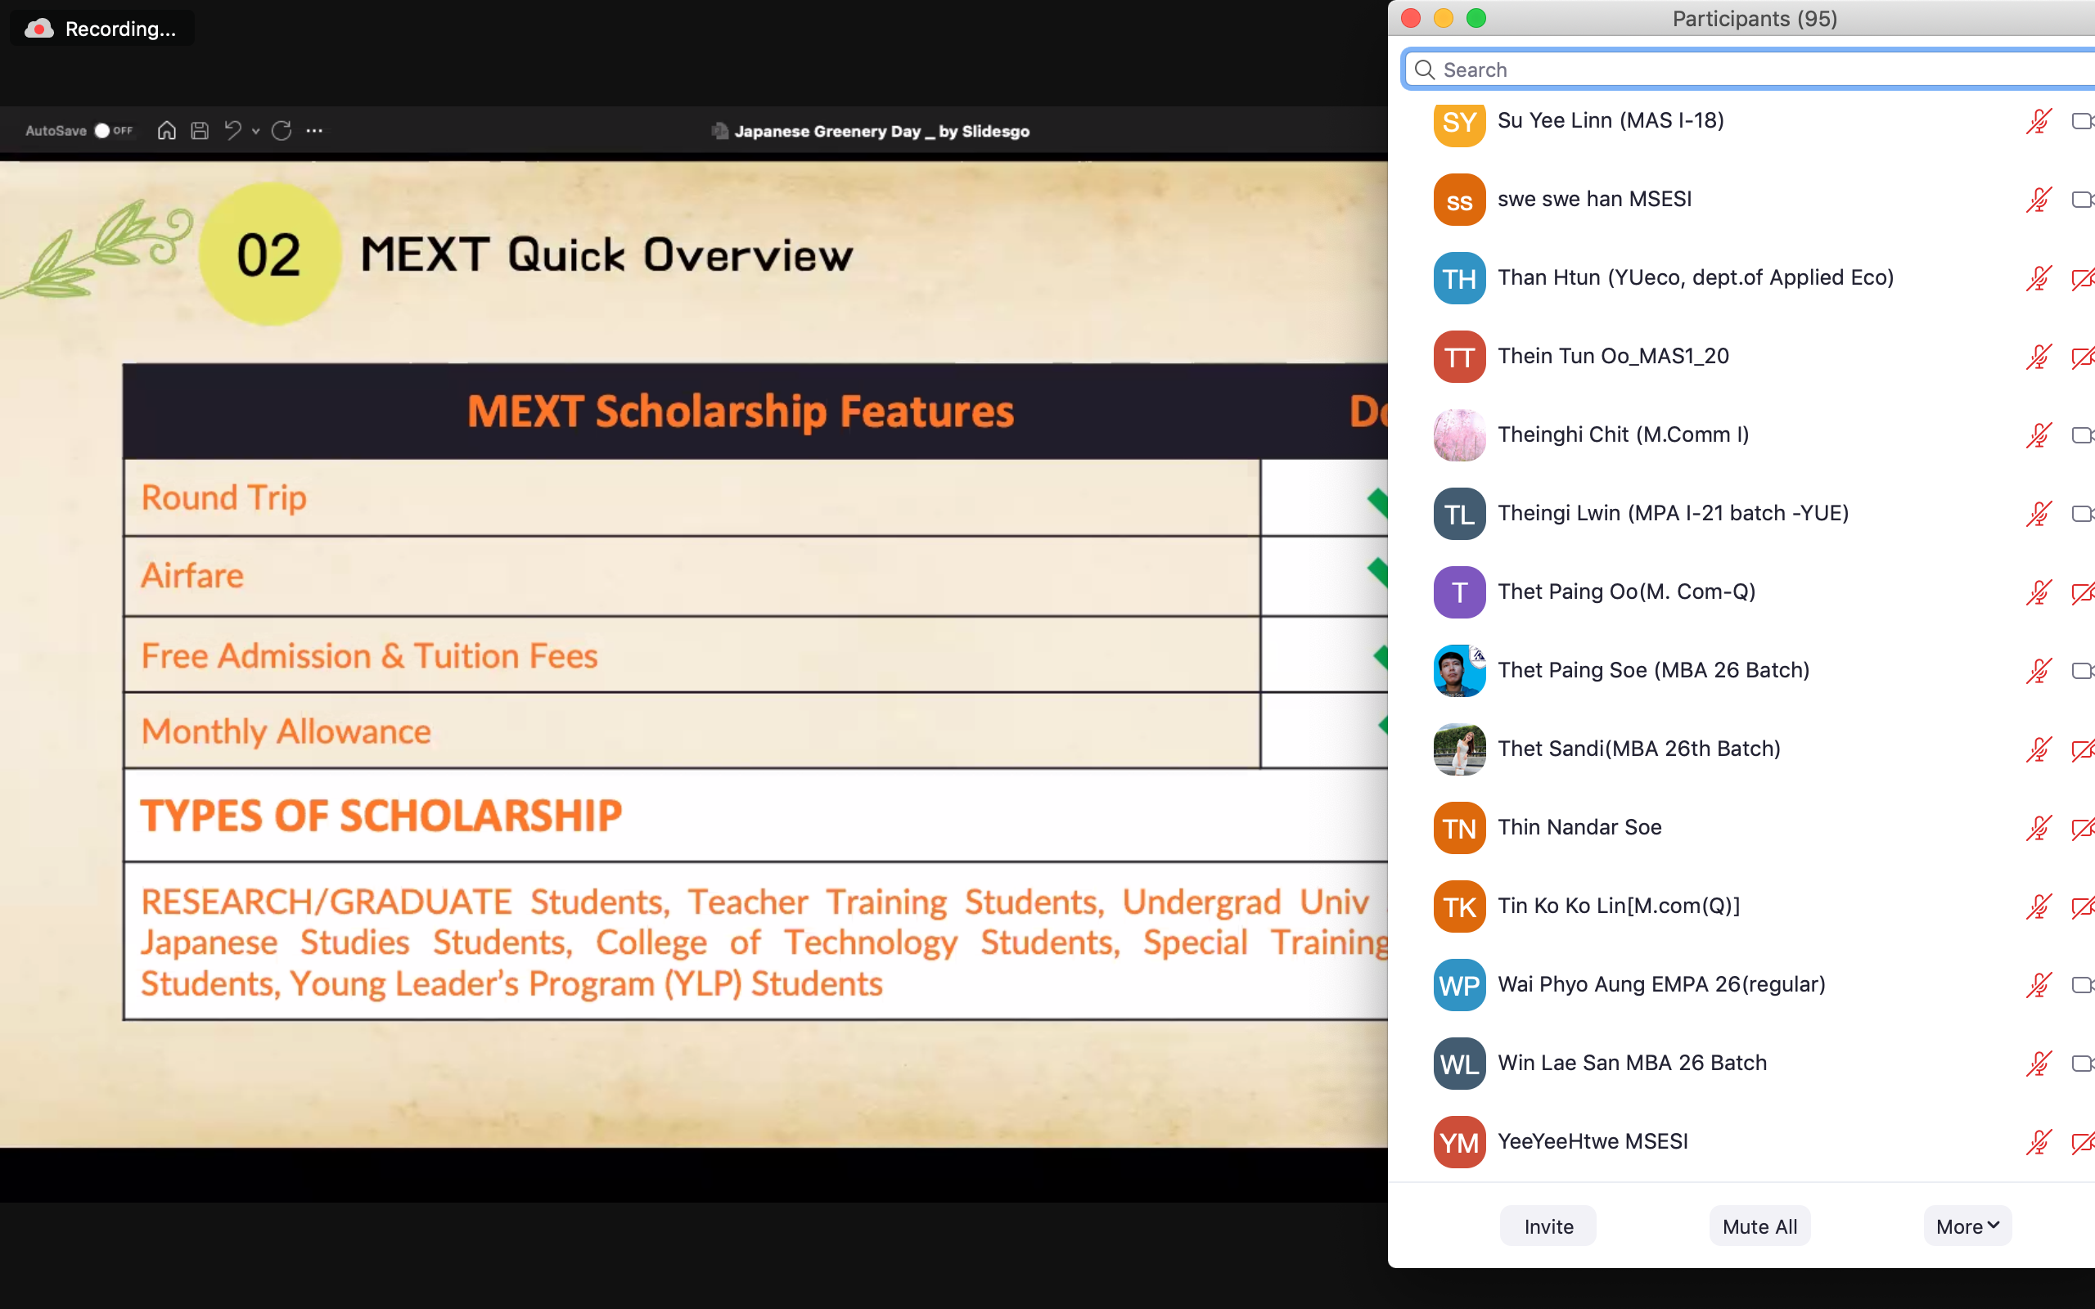Click the Recording cloud indicator
The height and width of the screenshot is (1309, 2095).
pyautogui.click(x=39, y=29)
